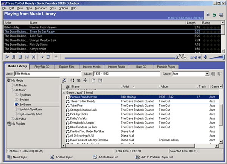
Task: Click the first grayed icon right of Genre
Action: [213, 74]
